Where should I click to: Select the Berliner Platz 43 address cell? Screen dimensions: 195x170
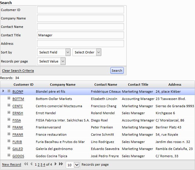coord(168,127)
